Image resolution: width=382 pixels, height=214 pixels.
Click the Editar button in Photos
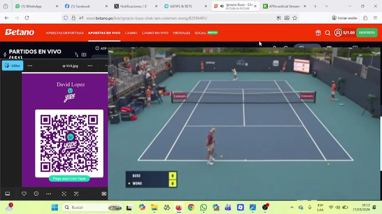tap(12, 65)
